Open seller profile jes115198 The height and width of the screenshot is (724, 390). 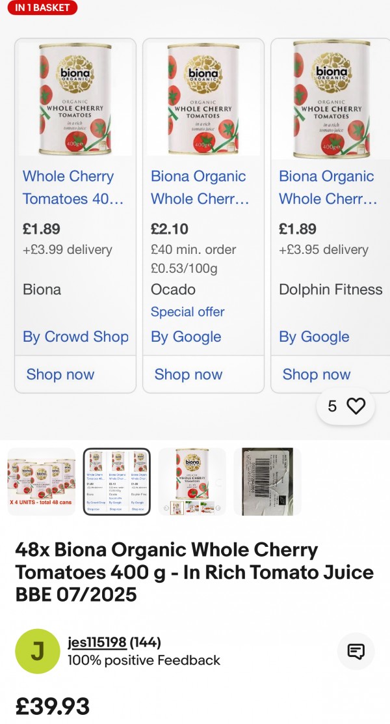tap(97, 643)
